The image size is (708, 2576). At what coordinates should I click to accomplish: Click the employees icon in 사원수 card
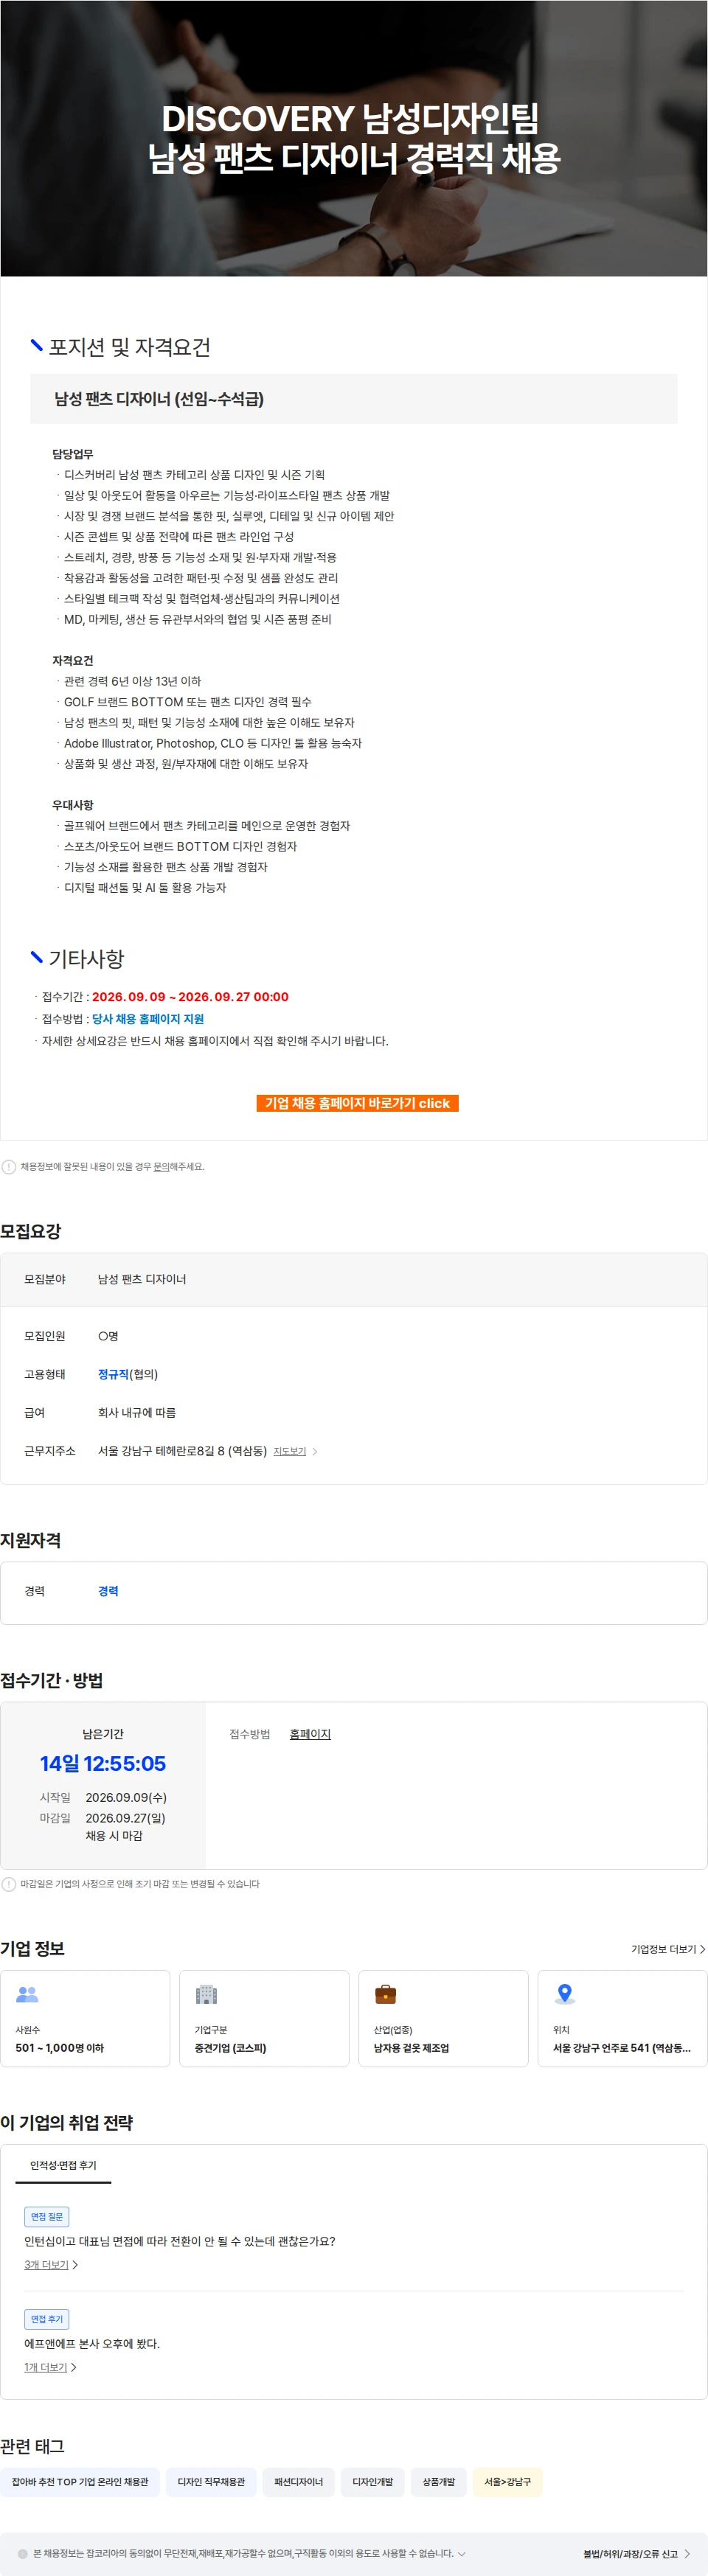click(27, 1994)
